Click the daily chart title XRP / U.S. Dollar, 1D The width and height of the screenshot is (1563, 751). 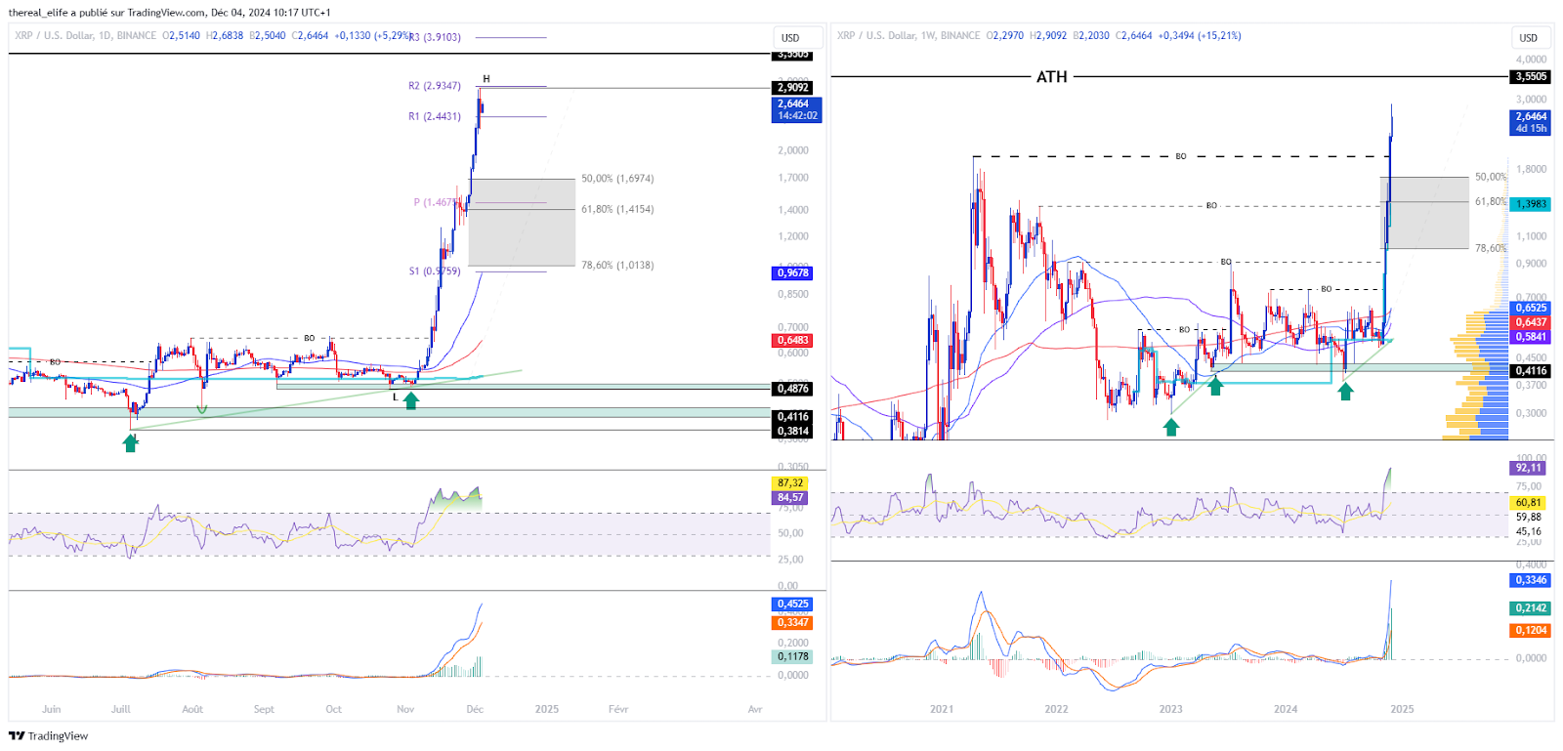click(63, 35)
